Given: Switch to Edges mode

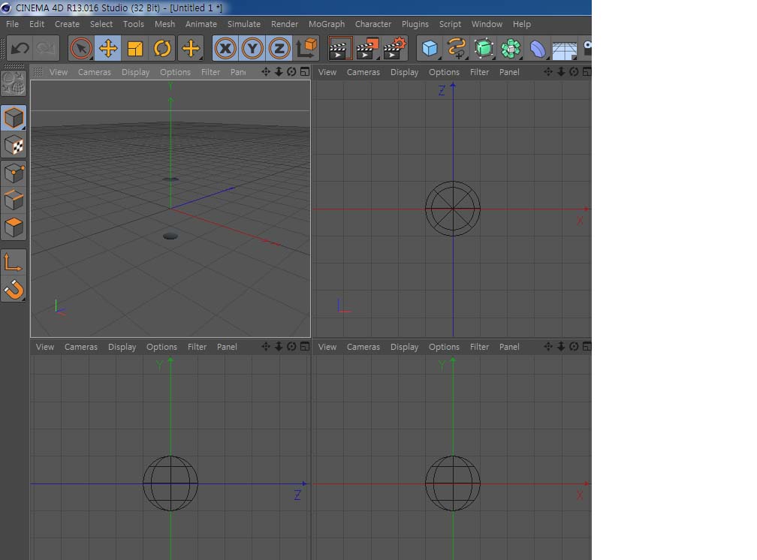Looking at the screenshot, I should click(14, 200).
